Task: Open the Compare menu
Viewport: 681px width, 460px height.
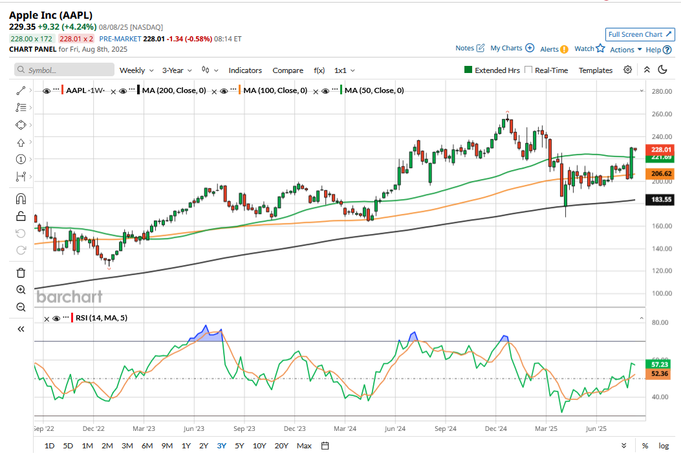Action: click(x=288, y=70)
